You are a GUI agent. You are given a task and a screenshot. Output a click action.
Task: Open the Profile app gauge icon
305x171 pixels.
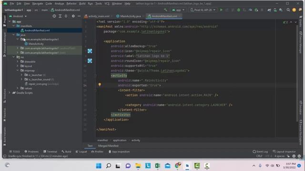tap(250, 10)
